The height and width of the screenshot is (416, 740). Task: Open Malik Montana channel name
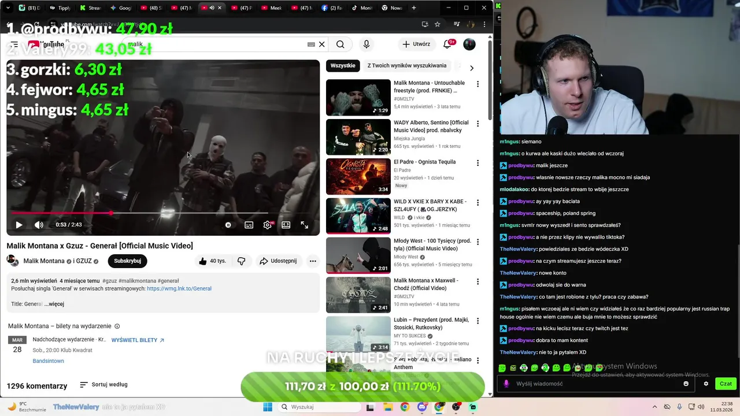(44, 261)
